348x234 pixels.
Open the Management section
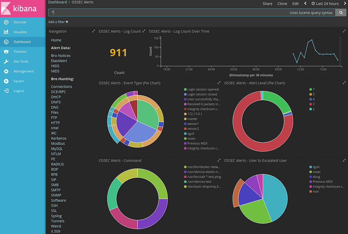click(24, 71)
